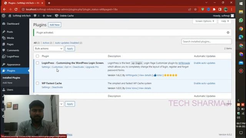Viewport: 246px width, 138px height.
Task: Open WP Fastest Cache Settings link
Action: 46,87
